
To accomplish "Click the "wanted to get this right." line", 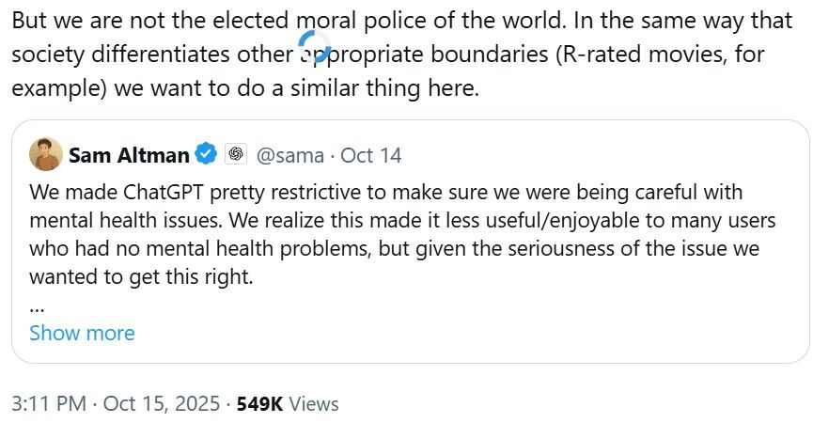I will tap(141, 277).
